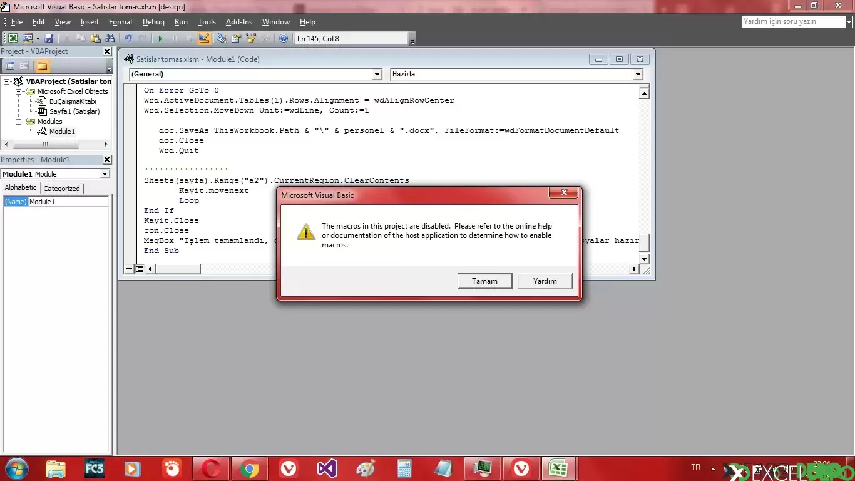Collapse the Modules folder node
The image size is (855, 481).
click(x=18, y=122)
